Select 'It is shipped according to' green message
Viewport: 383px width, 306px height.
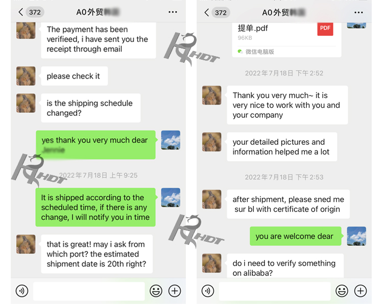click(x=95, y=207)
